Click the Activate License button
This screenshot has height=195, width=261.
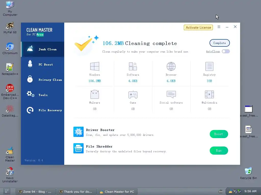click(198, 27)
